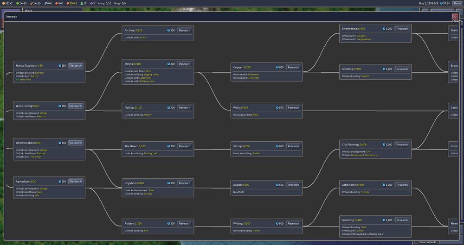Click the Research window title
The width and height of the screenshot is (464, 245).
(11, 17)
